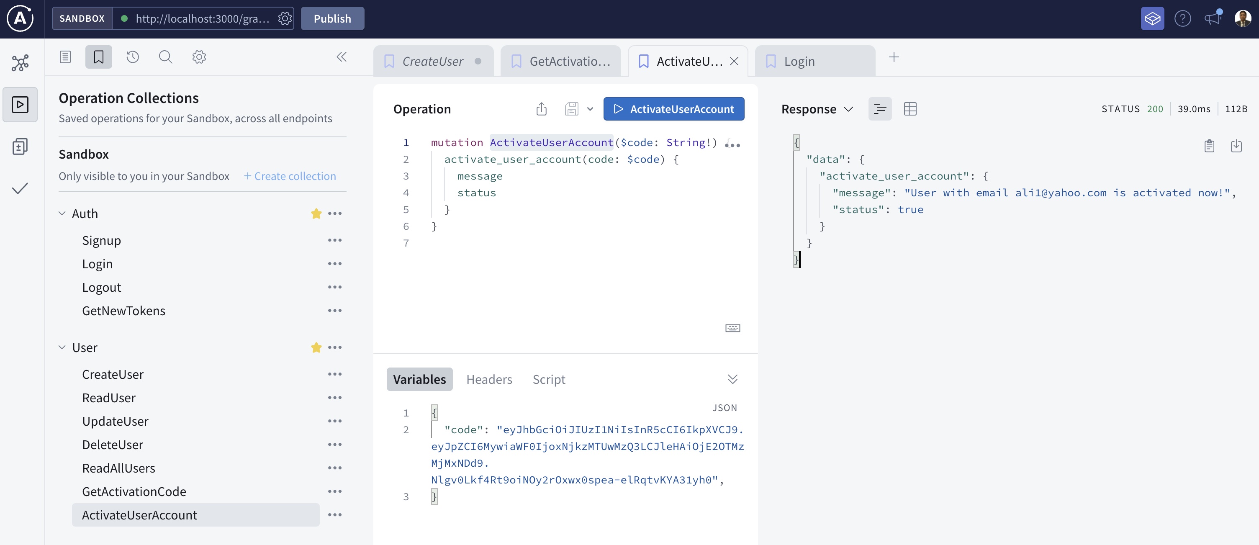Click the share operation icon
The image size is (1259, 545).
pyautogui.click(x=541, y=108)
